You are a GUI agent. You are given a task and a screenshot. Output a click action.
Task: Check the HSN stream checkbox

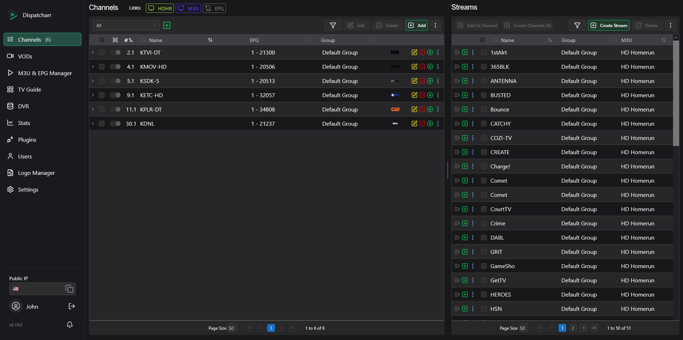coord(484,309)
